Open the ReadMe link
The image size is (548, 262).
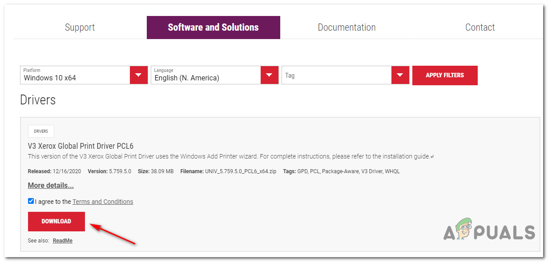point(63,241)
